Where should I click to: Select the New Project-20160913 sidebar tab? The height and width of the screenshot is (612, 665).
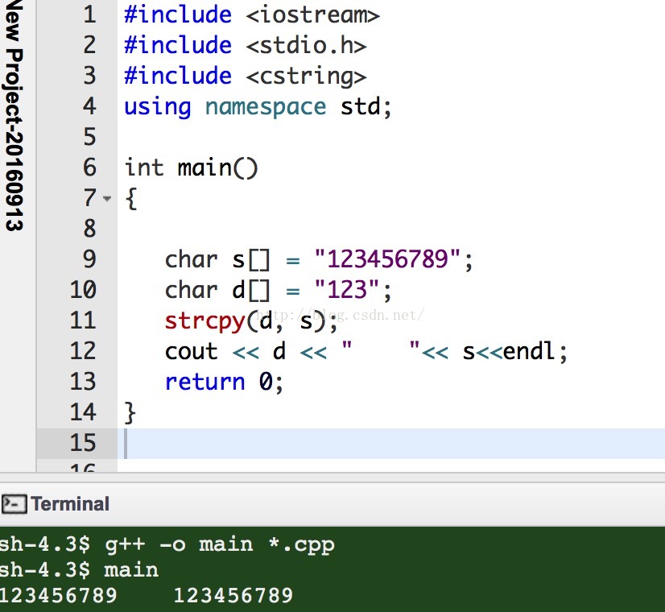pyautogui.click(x=14, y=115)
